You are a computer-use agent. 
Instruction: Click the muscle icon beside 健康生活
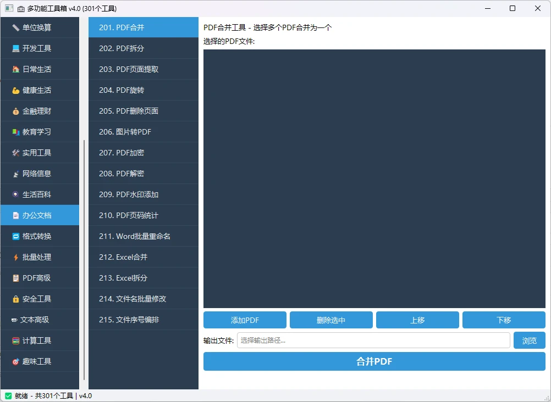[15, 90]
